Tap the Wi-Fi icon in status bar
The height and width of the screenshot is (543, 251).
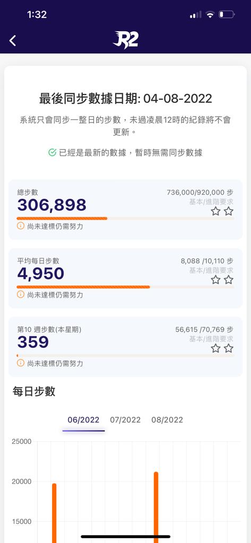tap(210, 14)
